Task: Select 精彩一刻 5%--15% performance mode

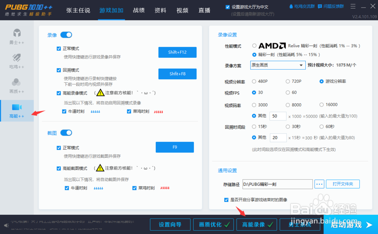Action: 254,55
